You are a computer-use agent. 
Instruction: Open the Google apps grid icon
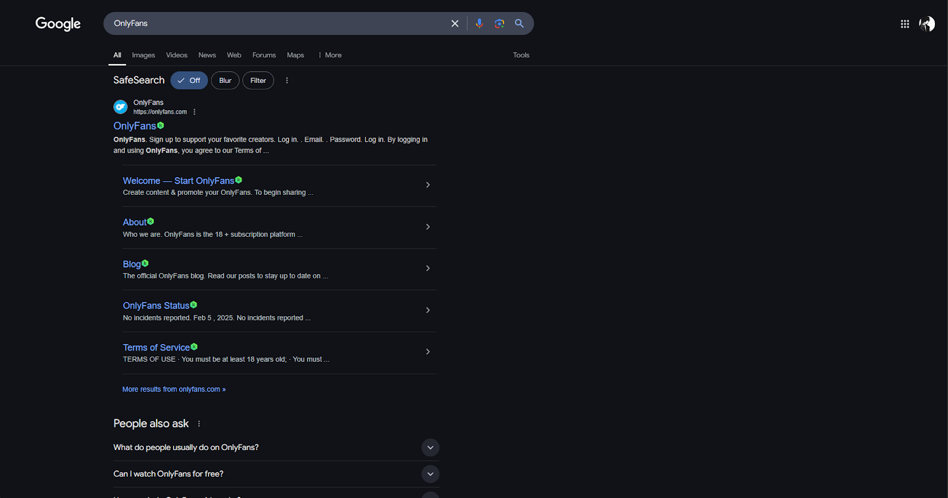(905, 24)
